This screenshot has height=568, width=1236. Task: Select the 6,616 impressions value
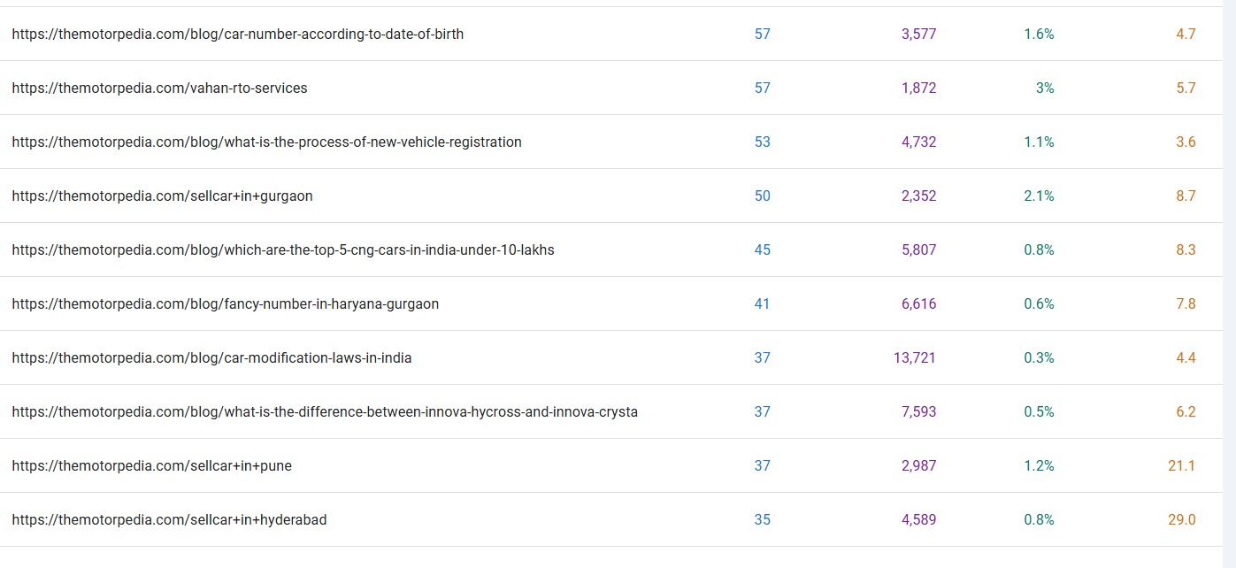[918, 303]
